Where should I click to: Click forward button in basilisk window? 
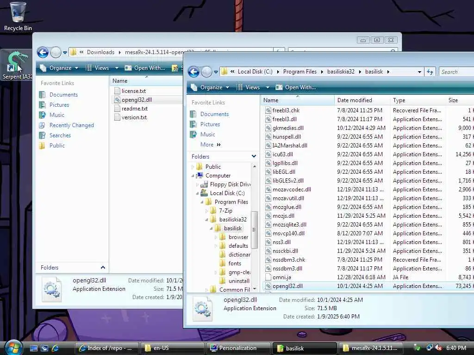[x=207, y=72]
